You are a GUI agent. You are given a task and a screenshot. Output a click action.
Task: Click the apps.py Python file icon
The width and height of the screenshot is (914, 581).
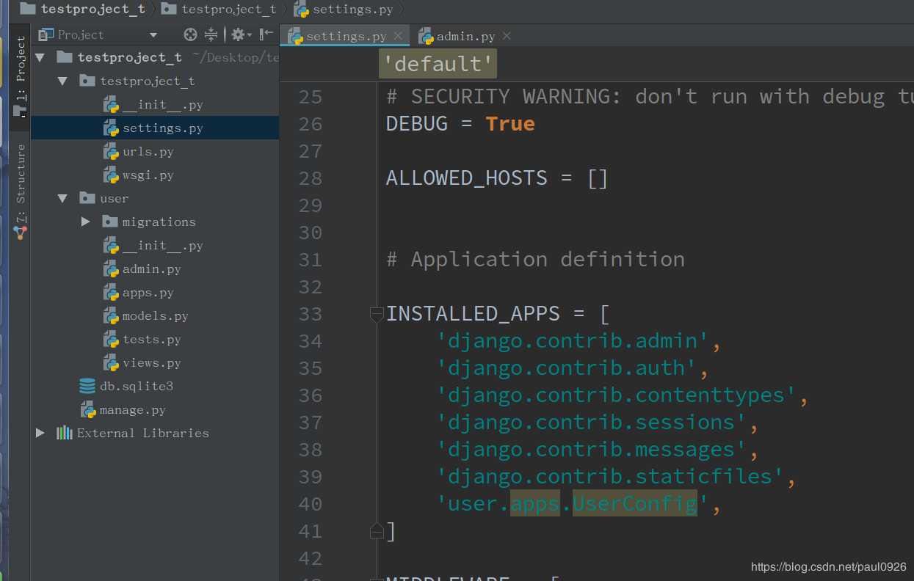tap(111, 292)
